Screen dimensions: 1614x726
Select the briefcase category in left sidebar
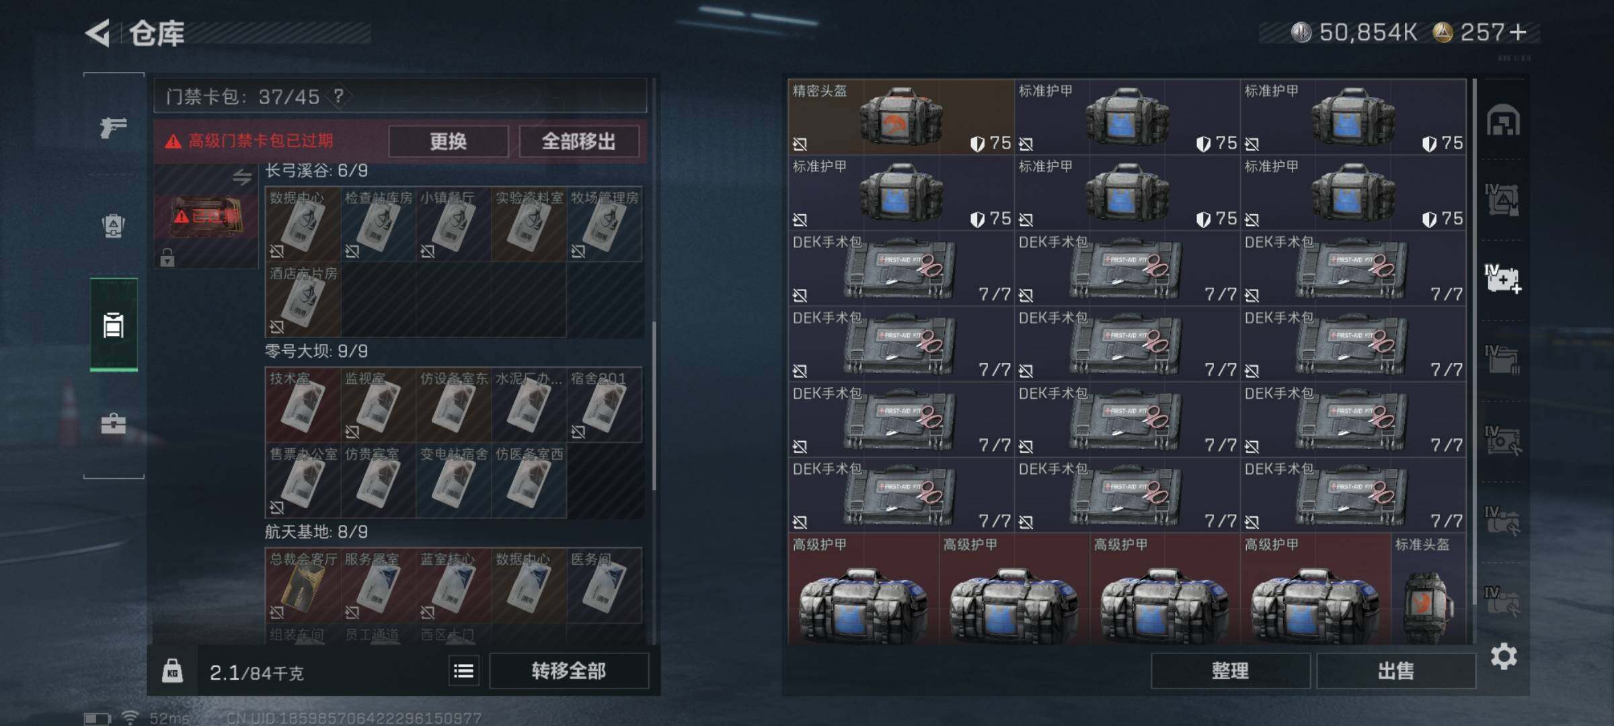[x=113, y=424]
